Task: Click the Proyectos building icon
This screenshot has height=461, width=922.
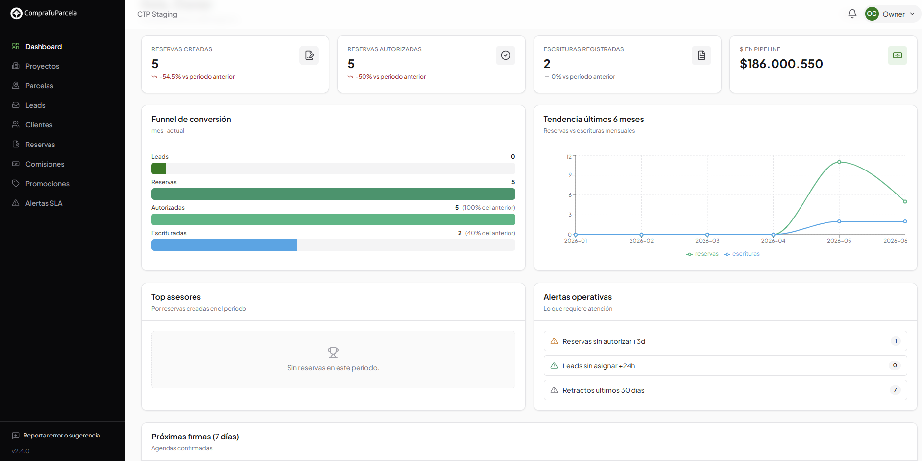Action: pos(16,66)
